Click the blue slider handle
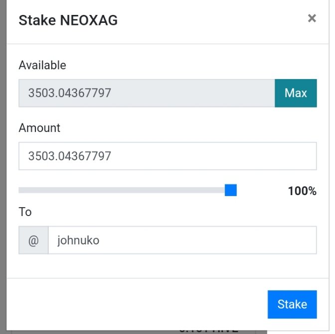This screenshot has width=335, height=334. (x=231, y=190)
